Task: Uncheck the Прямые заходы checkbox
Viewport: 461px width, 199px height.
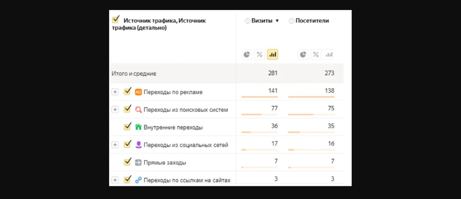Action: (x=127, y=162)
